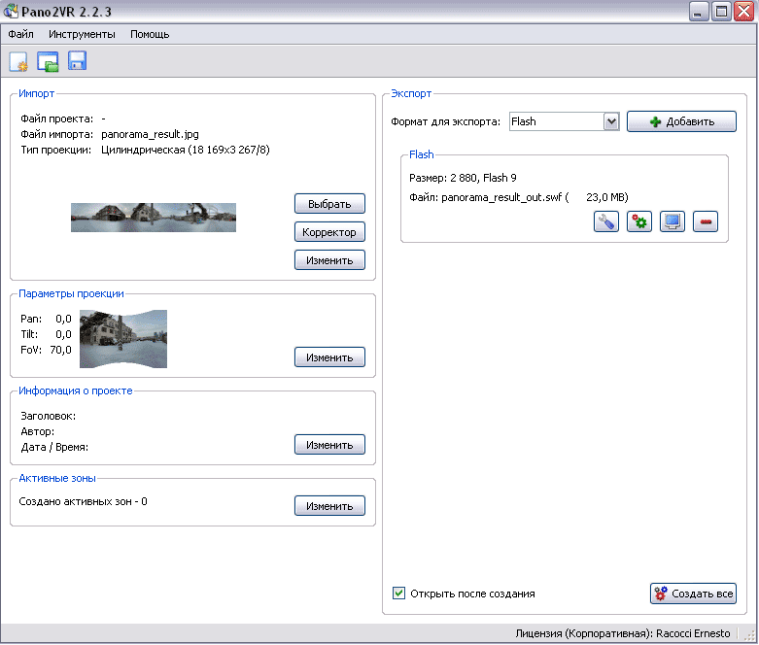759x645 pixels.
Task: Click the Open project toolbar icon
Action: pyautogui.click(x=48, y=62)
